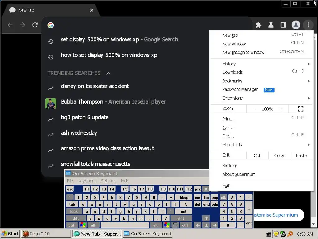
Task: Toggle the left shft key on the keyboard
Action: point(75,218)
